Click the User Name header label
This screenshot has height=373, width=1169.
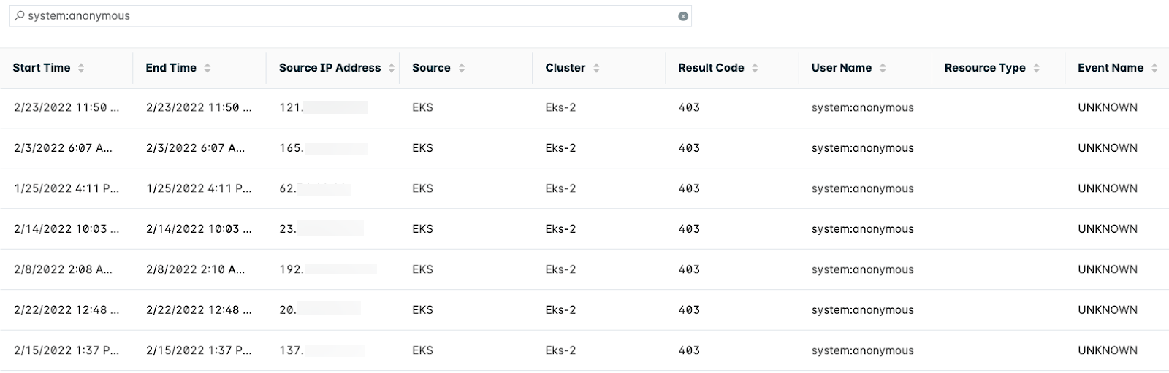(x=841, y=68)
